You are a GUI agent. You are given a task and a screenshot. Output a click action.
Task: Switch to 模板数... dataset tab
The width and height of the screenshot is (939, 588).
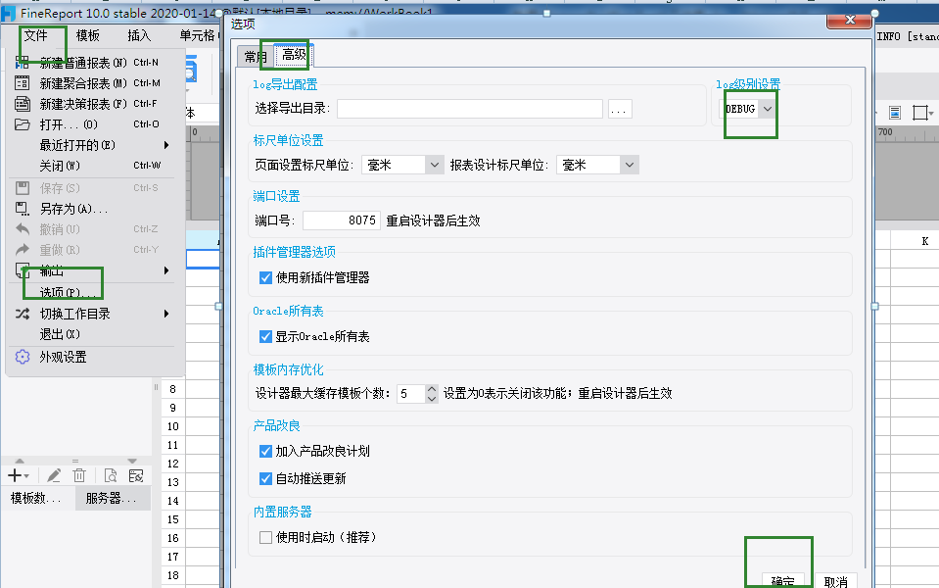click(x=36, y=498)
